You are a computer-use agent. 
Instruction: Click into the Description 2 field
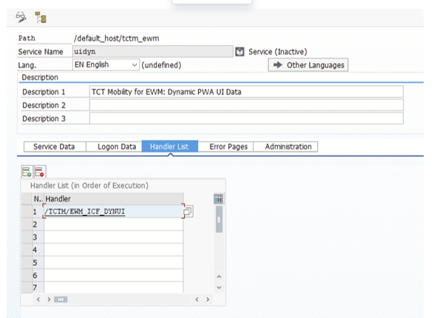246,105
